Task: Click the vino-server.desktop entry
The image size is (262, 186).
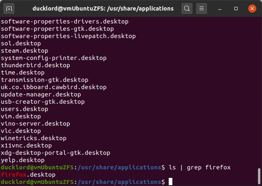Action: (35, 124)
